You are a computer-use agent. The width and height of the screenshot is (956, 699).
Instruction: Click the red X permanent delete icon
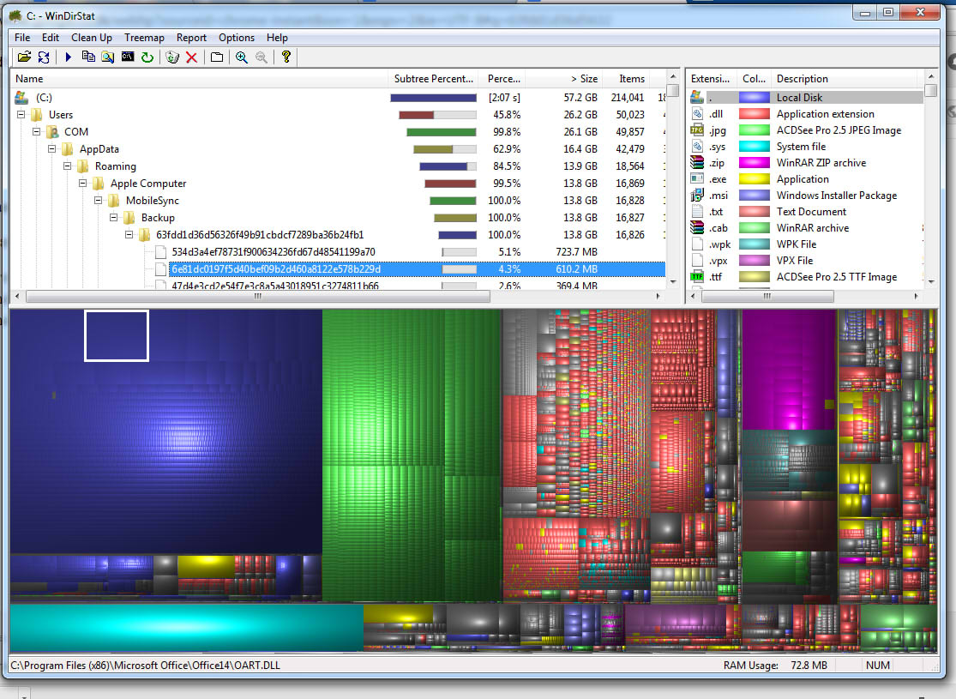click(x=191, y=57)
